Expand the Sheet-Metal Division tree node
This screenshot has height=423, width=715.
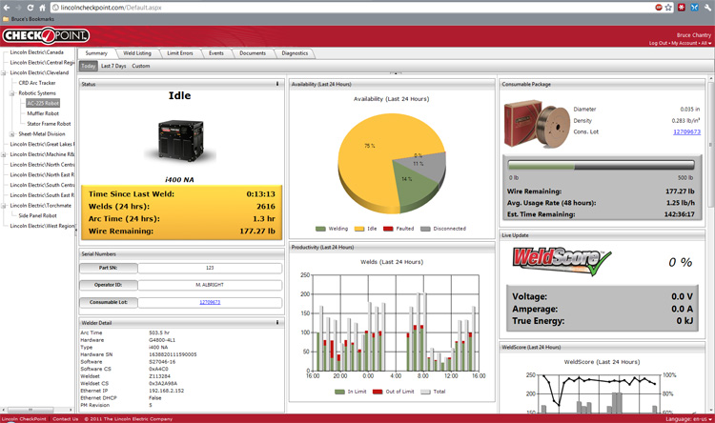(12, 134)
